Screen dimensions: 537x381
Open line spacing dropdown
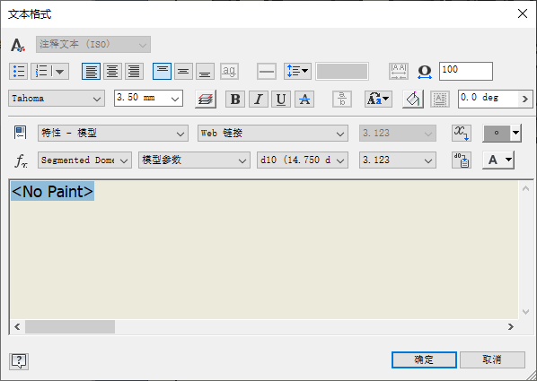(297, 71)
